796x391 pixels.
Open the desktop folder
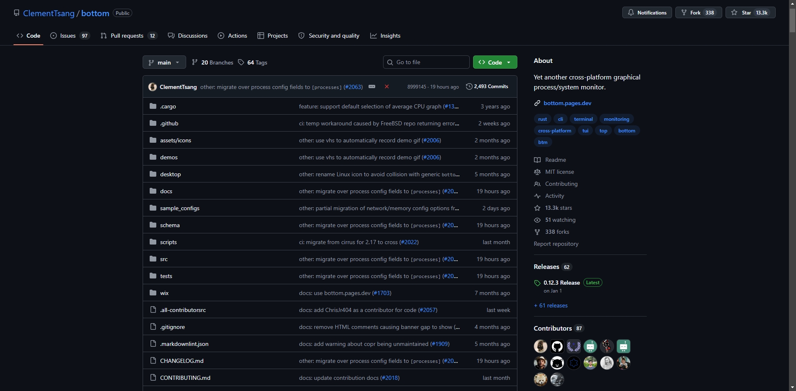coord(170,174)
